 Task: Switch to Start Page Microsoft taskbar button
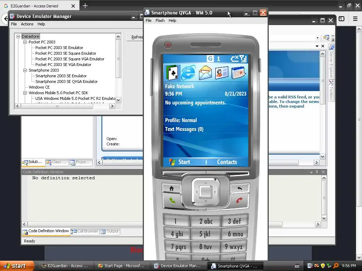coord(122,266)
